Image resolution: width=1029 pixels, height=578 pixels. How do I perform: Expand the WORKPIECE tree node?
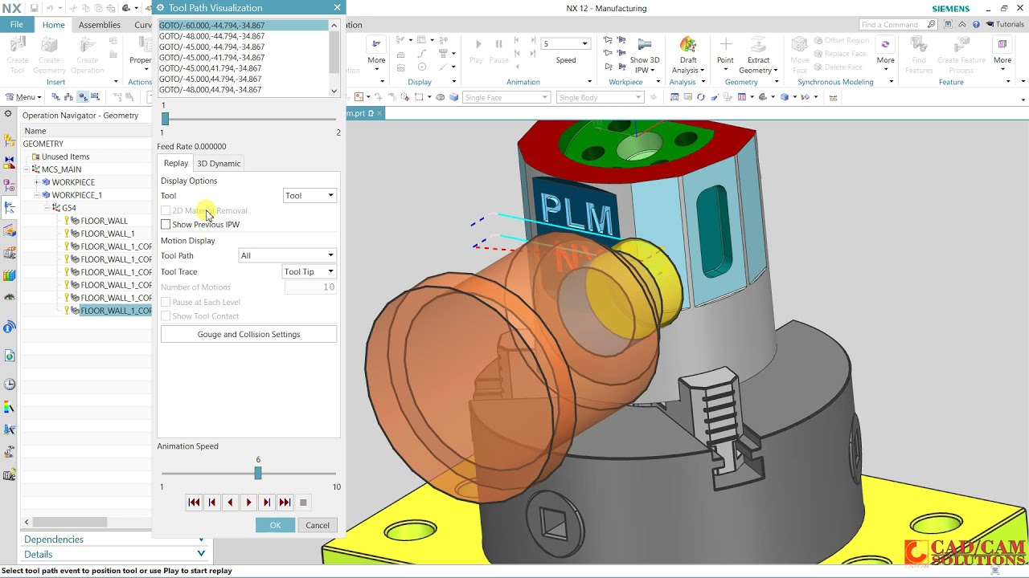[36, 182]
